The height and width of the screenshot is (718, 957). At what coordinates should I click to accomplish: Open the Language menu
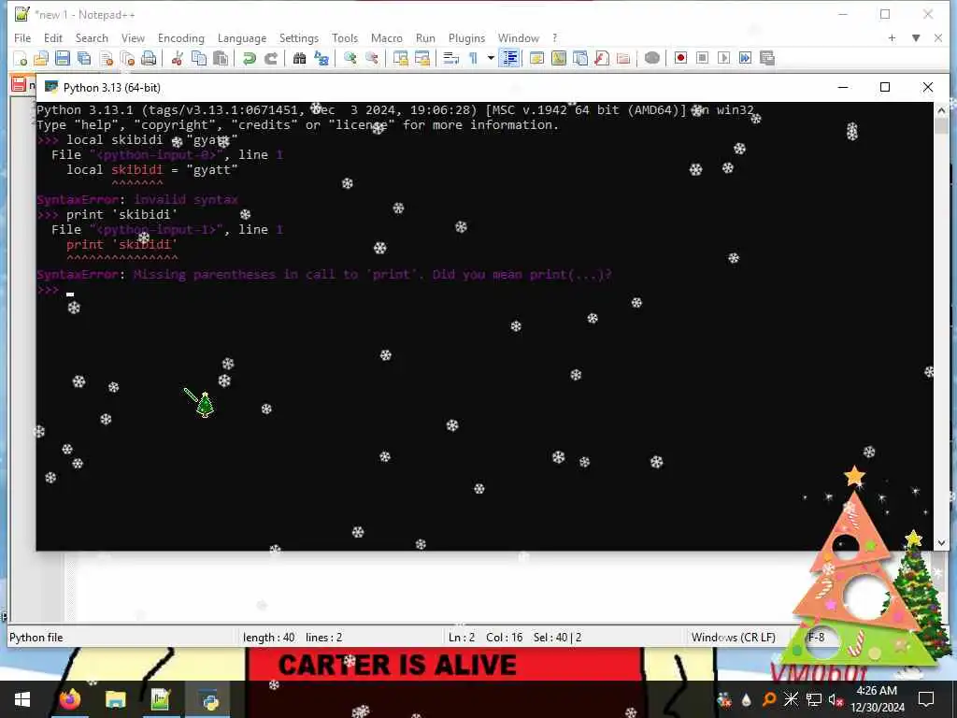(x=242, y=37)
